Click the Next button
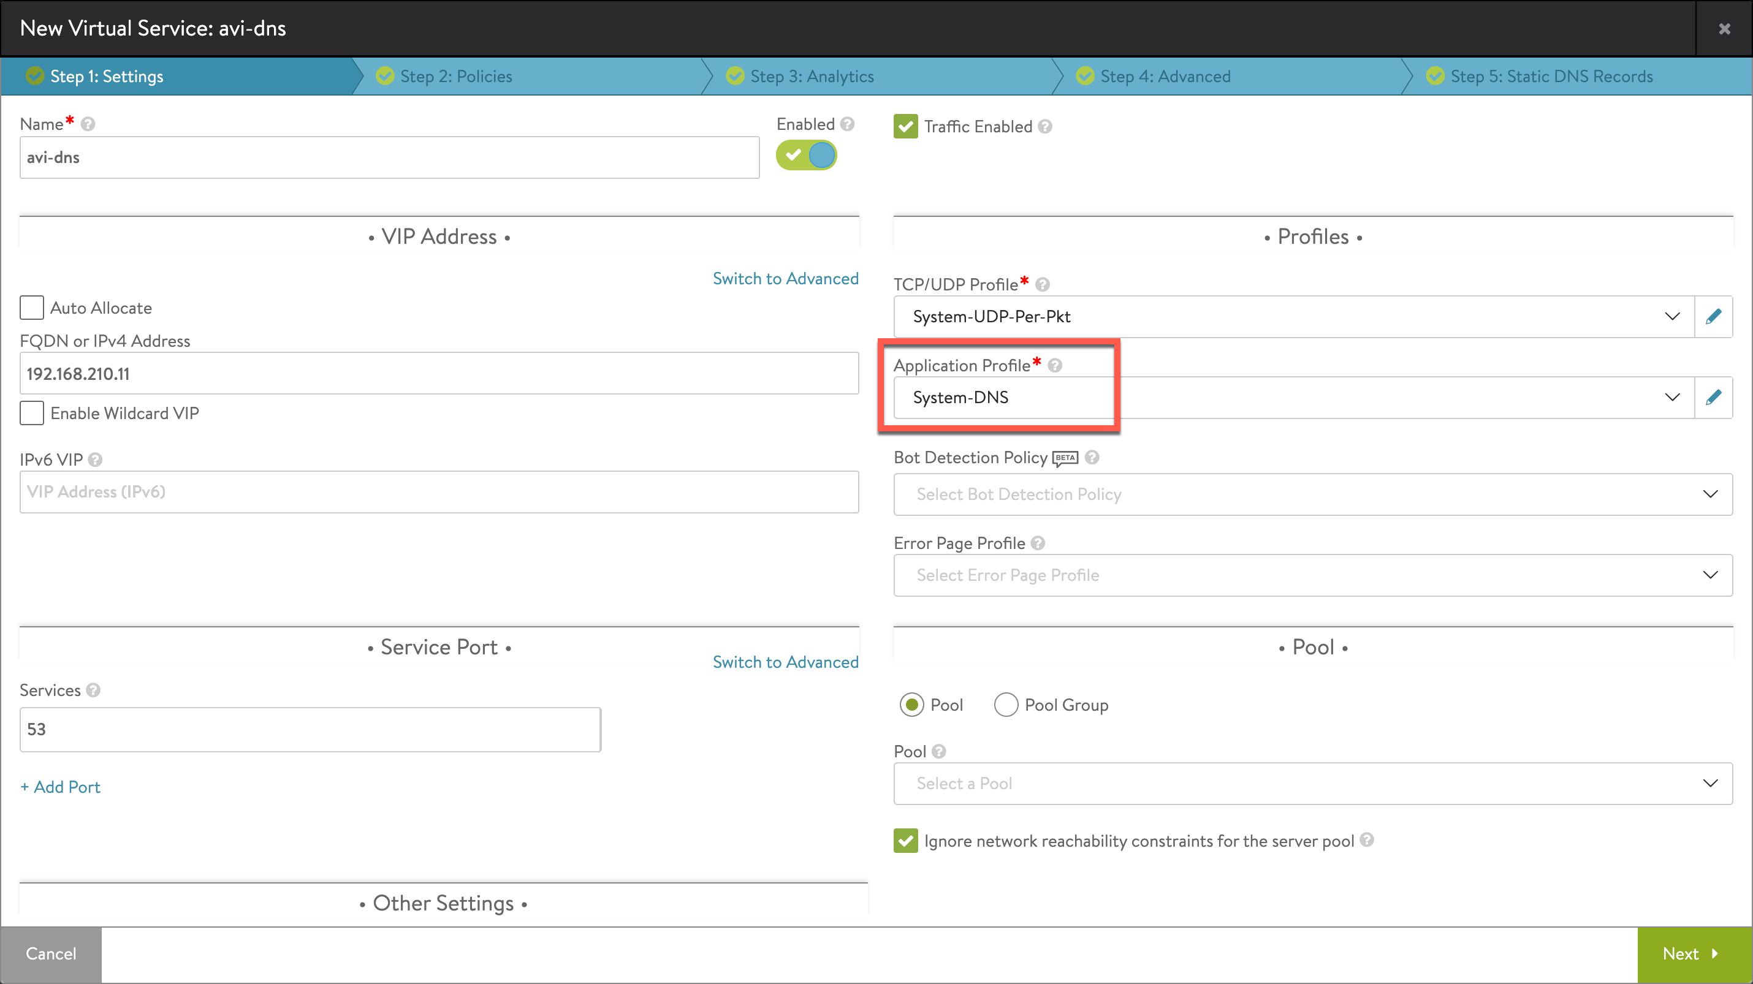Viewport: 1753px width, 984px height. pyautogui.click(x=1695, y=954)
